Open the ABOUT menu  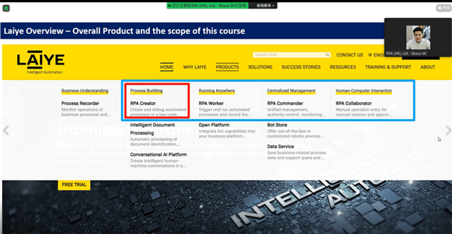click(428, 67)
